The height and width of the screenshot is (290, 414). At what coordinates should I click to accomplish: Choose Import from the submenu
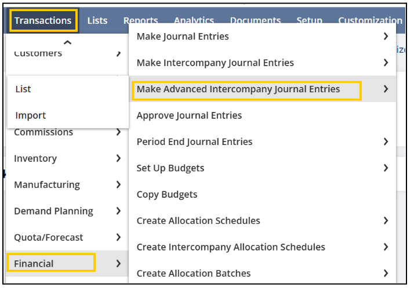(x=68, y=115)
